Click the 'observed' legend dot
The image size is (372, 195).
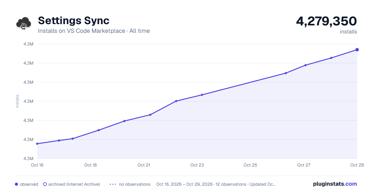point(16,184)
